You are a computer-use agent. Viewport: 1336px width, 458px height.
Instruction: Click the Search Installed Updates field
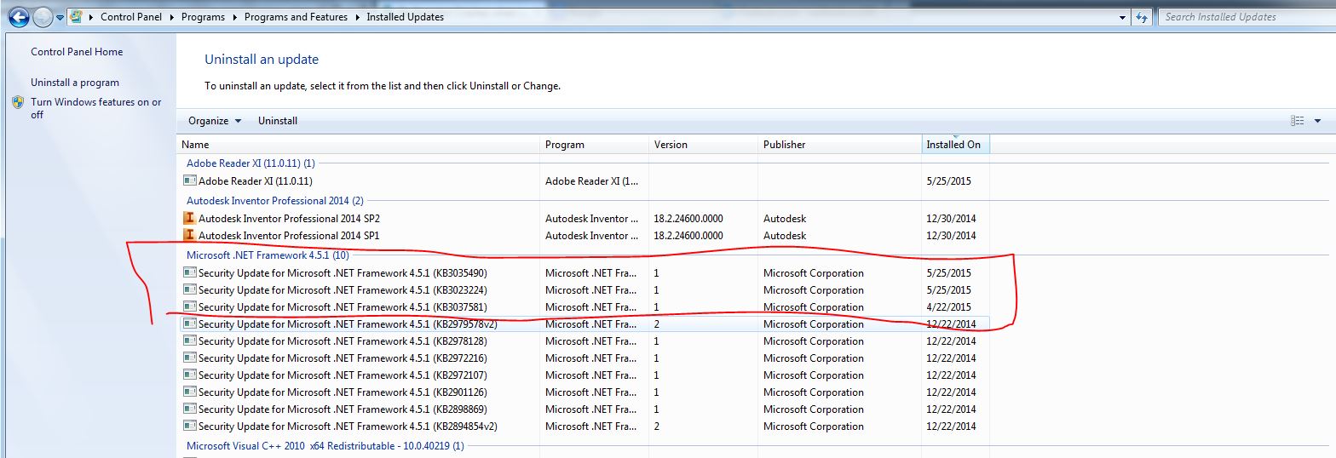pyautogui.click(x=1245, y=17)
